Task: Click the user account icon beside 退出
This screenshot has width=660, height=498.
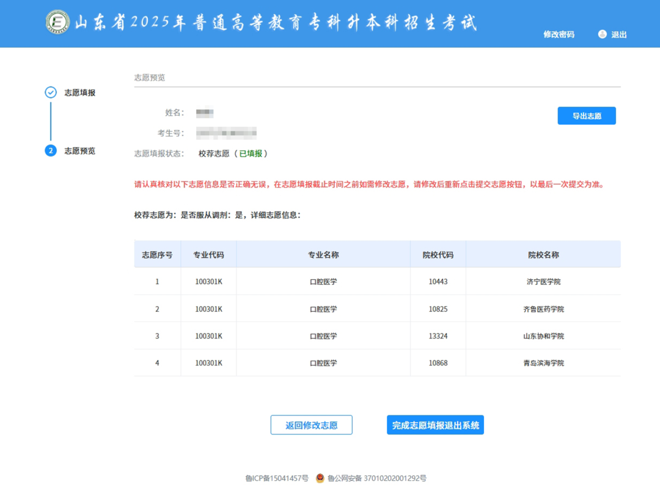Action: pyautogui.click(x=601, y=34)
